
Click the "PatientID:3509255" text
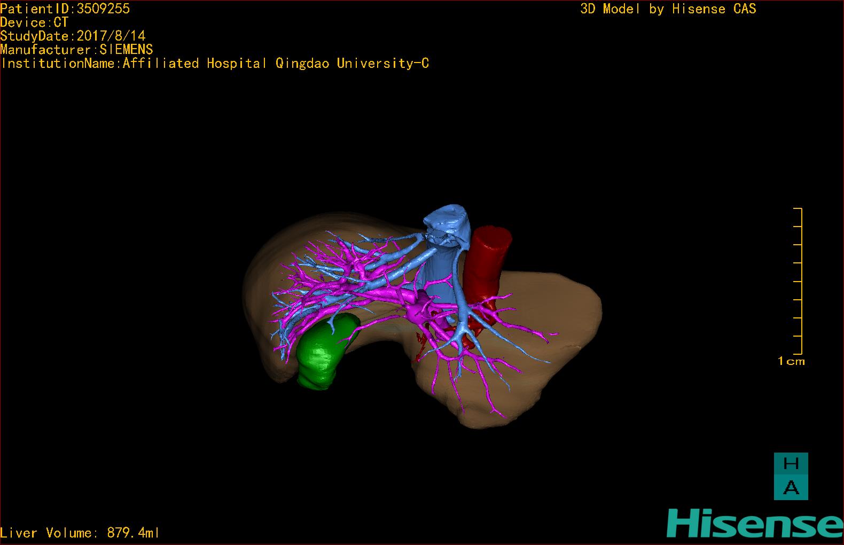click(65, 9)
